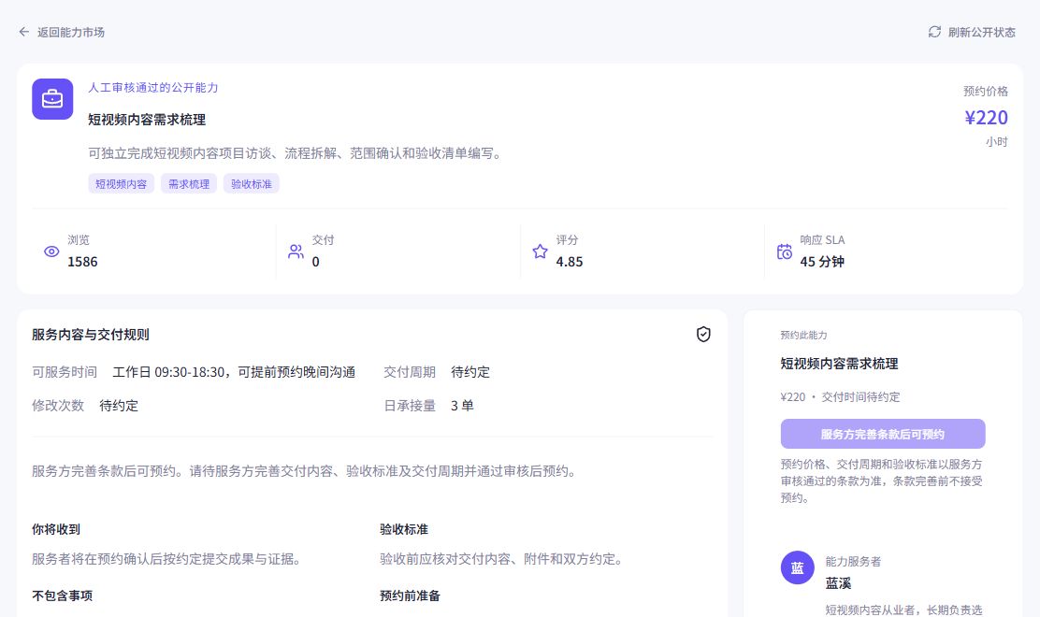Click 人工审核通过的公开能力 label

coord(153,88)
